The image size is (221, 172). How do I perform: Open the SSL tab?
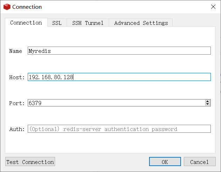(57, 23)
